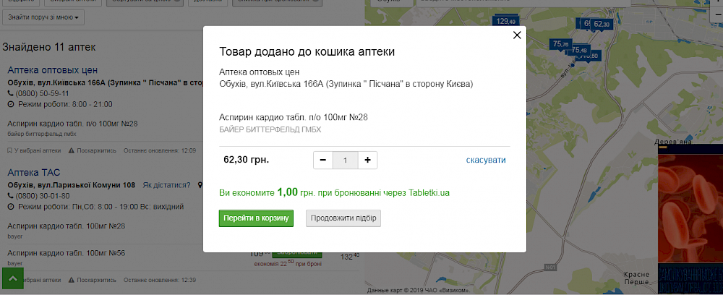This screenshot has height=295, width=723.
Task: Close the added-to-cart dialog with X
Action: click(x=517, y=35)
